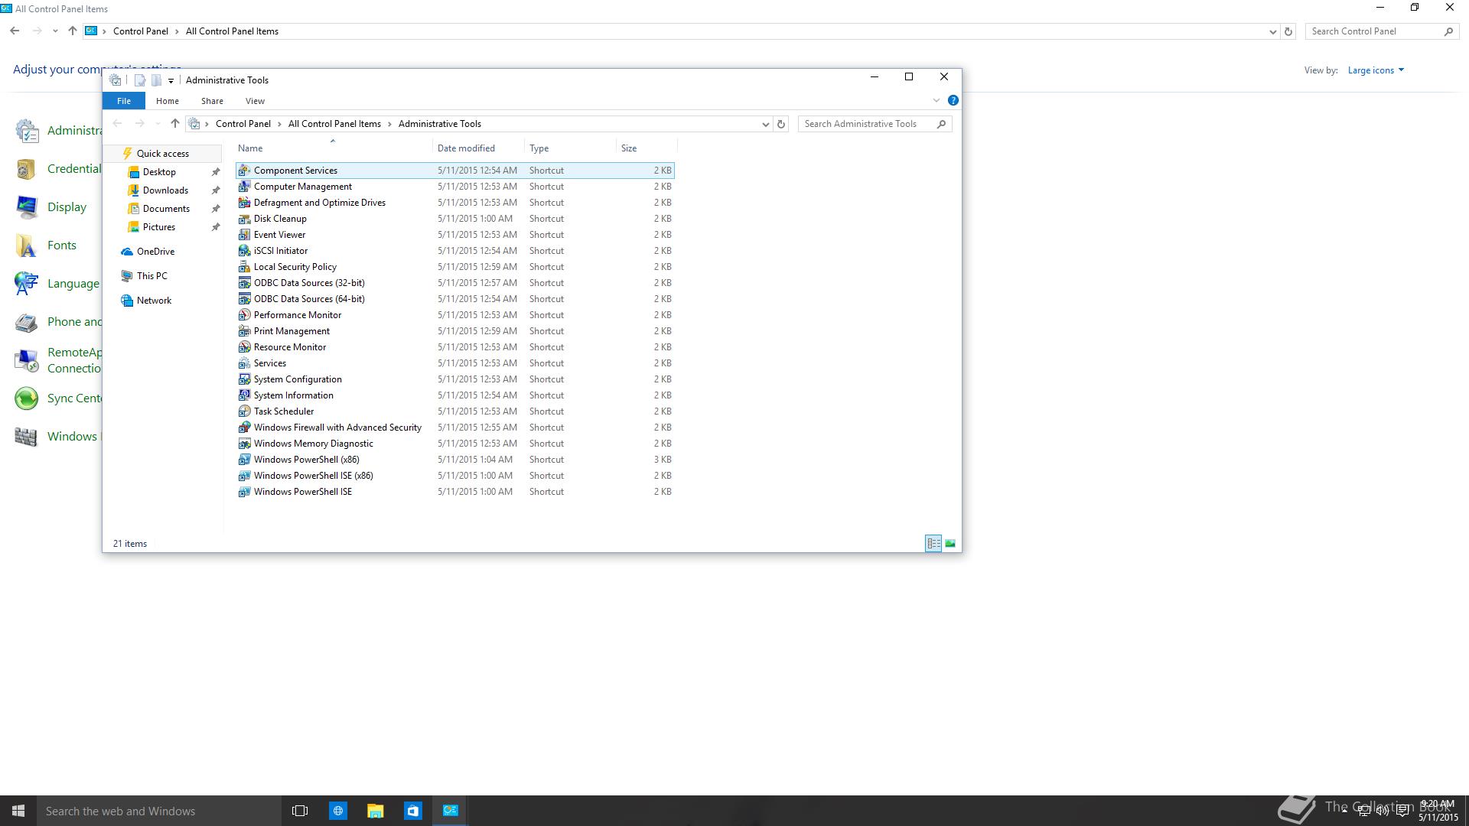Click the Computer Management icon
Screen dimensions: 1469x826
click(x=244, y=187)
